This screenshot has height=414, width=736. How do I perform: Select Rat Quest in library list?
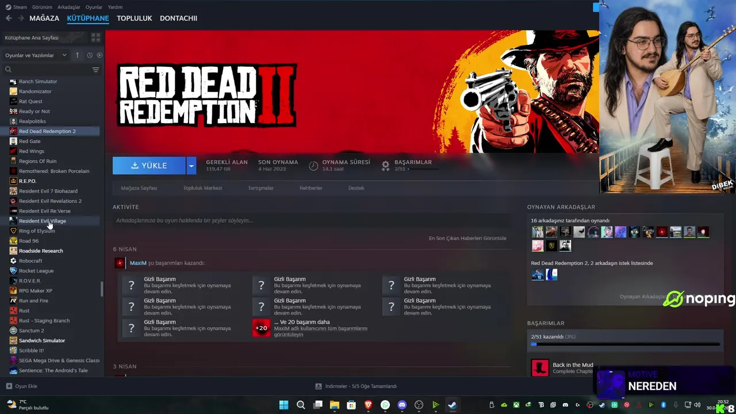pos(30,101)
